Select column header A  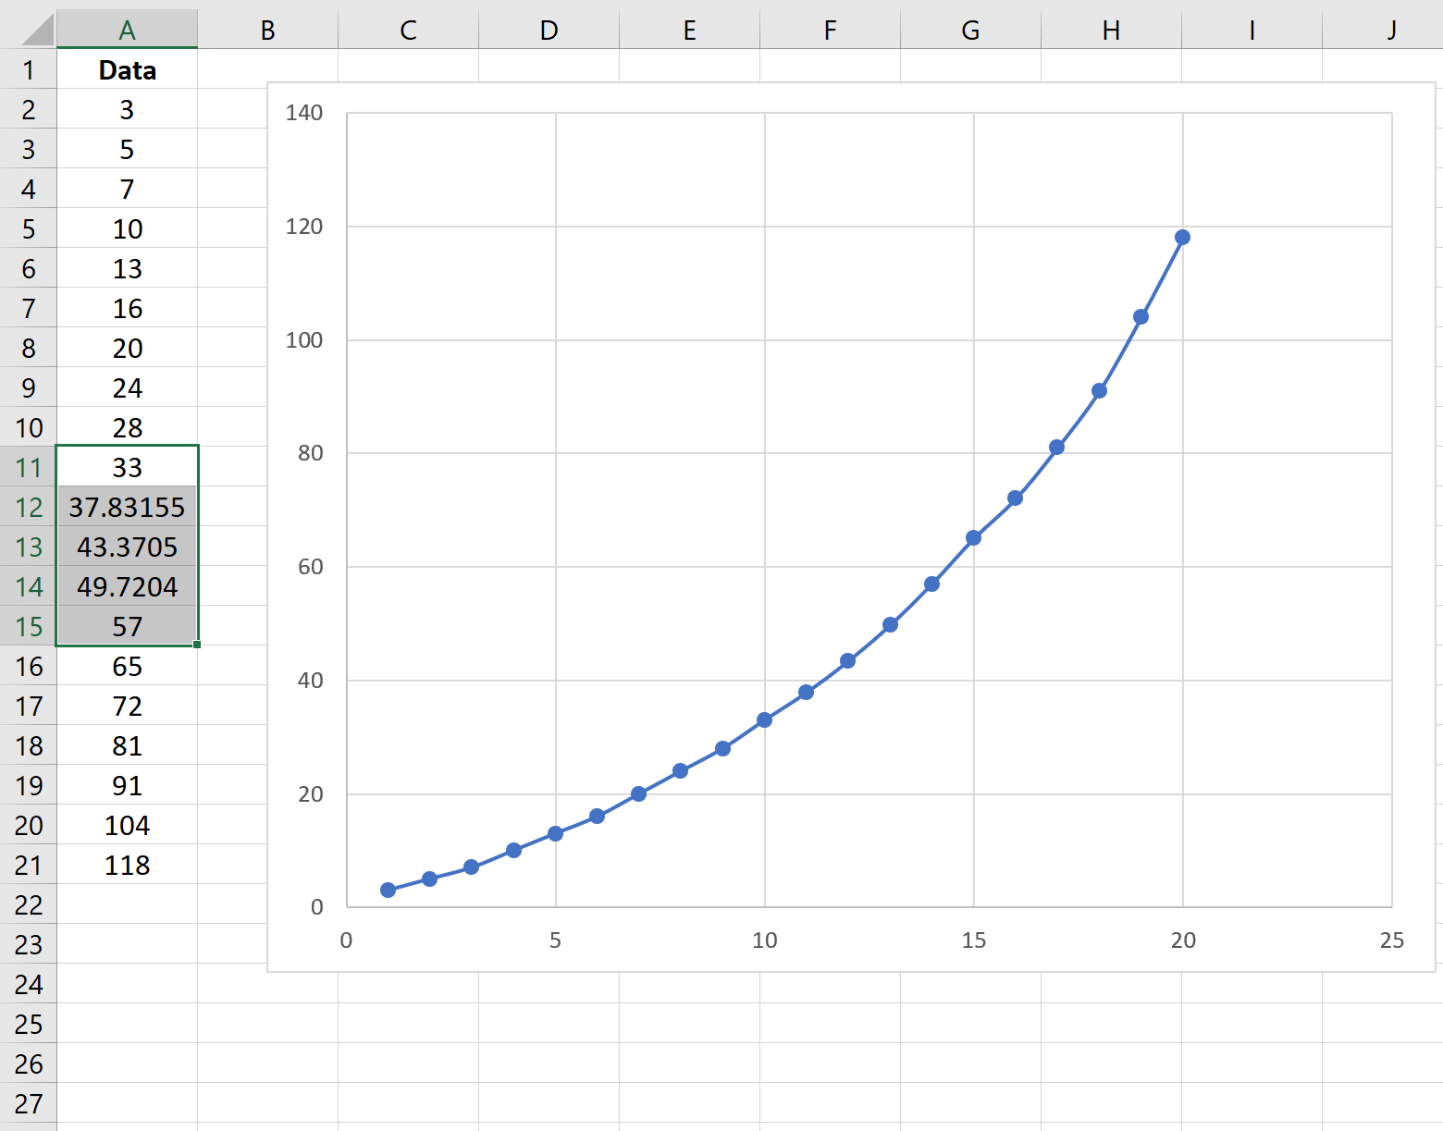(127, 29)
